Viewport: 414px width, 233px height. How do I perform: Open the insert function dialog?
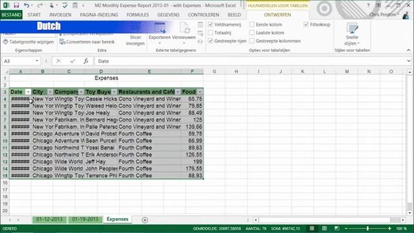86,61
